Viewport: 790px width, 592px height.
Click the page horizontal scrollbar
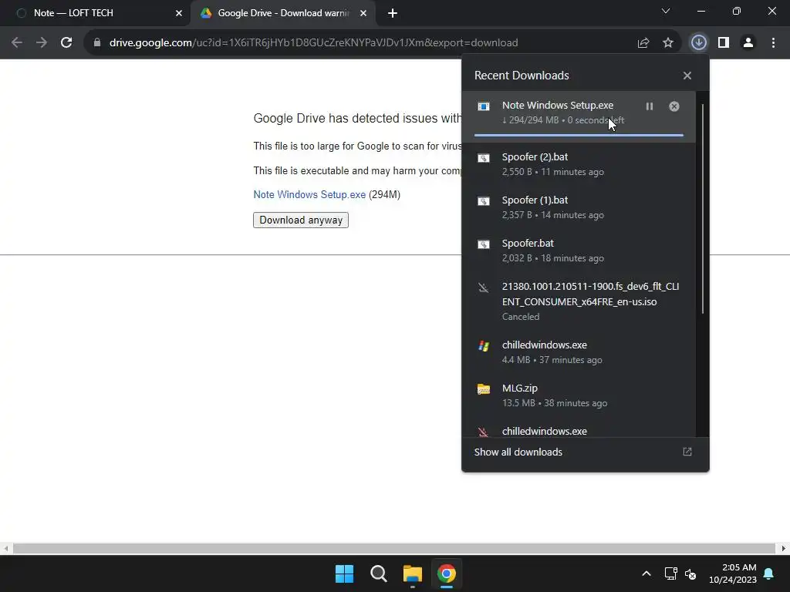(x=394, y=548)
